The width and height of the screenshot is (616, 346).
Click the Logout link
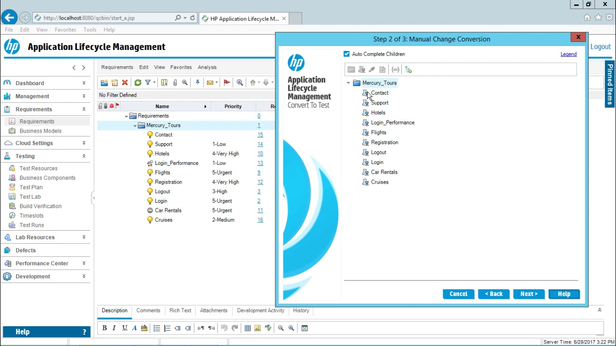point(601,47)
